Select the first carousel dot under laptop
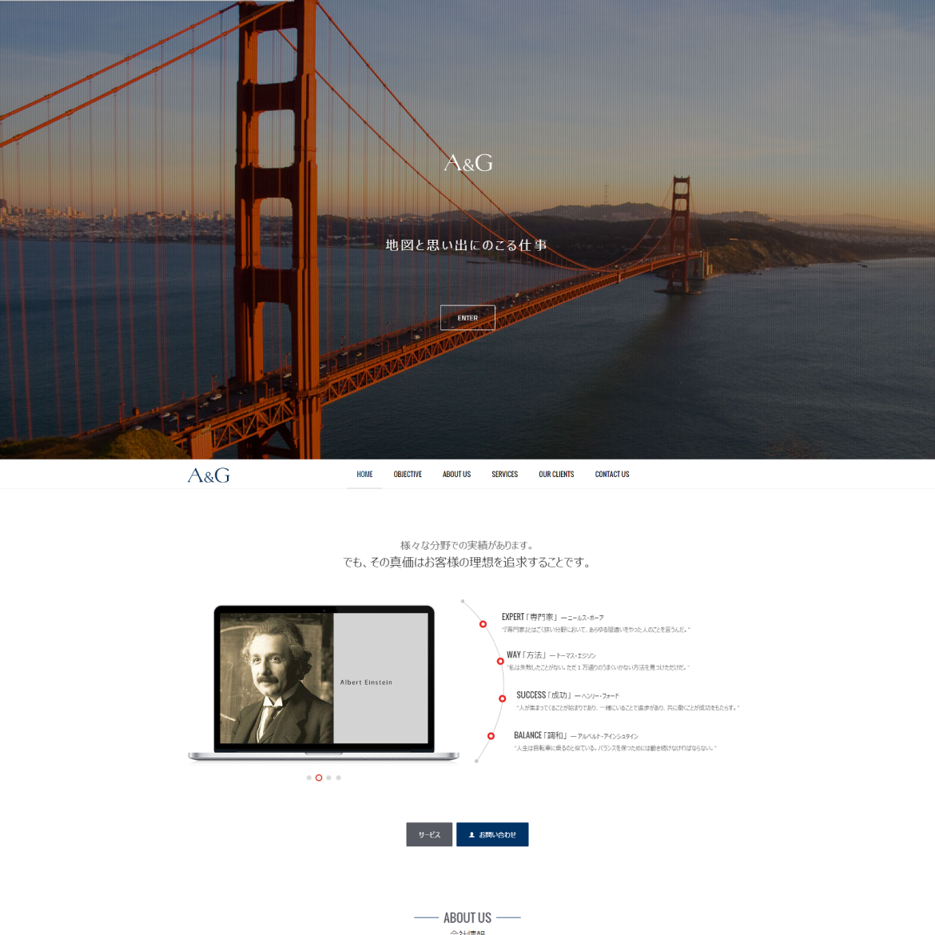 click(x=309, y=778)
